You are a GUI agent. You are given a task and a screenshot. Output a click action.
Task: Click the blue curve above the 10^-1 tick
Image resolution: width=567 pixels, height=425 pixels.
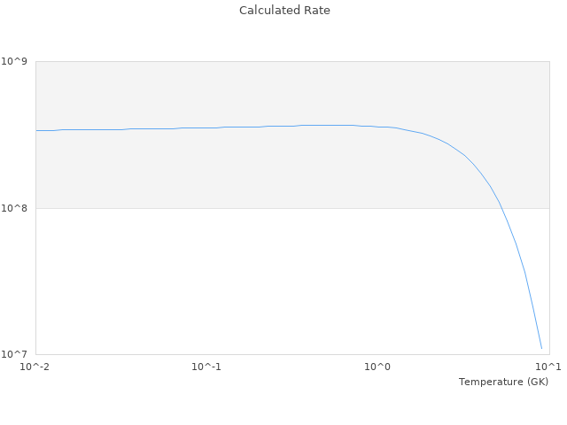(206, 127)
